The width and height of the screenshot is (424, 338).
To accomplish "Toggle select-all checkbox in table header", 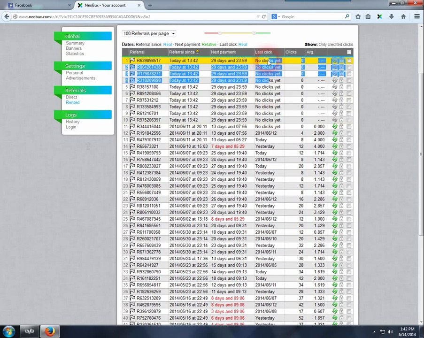I will tap(349, 52).
